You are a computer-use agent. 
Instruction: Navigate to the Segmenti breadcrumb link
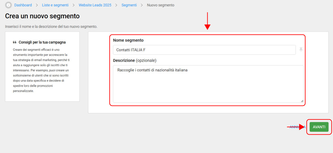(129, 5)
